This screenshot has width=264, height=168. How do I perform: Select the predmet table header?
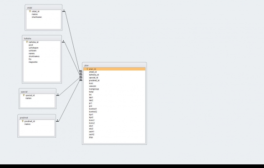pos(36,118)
